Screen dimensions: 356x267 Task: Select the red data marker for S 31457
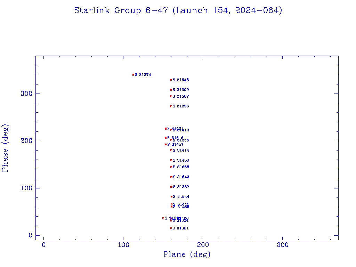tap(166, 144)
